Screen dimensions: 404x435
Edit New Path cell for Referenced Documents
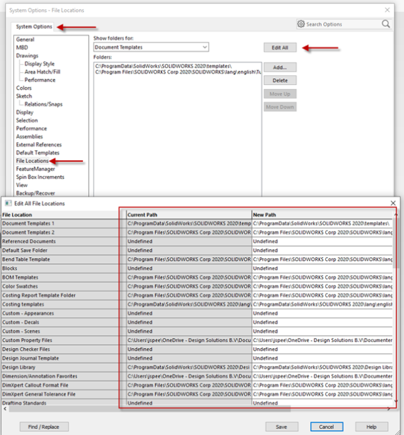pyautogui.click(x=323, y=241)
